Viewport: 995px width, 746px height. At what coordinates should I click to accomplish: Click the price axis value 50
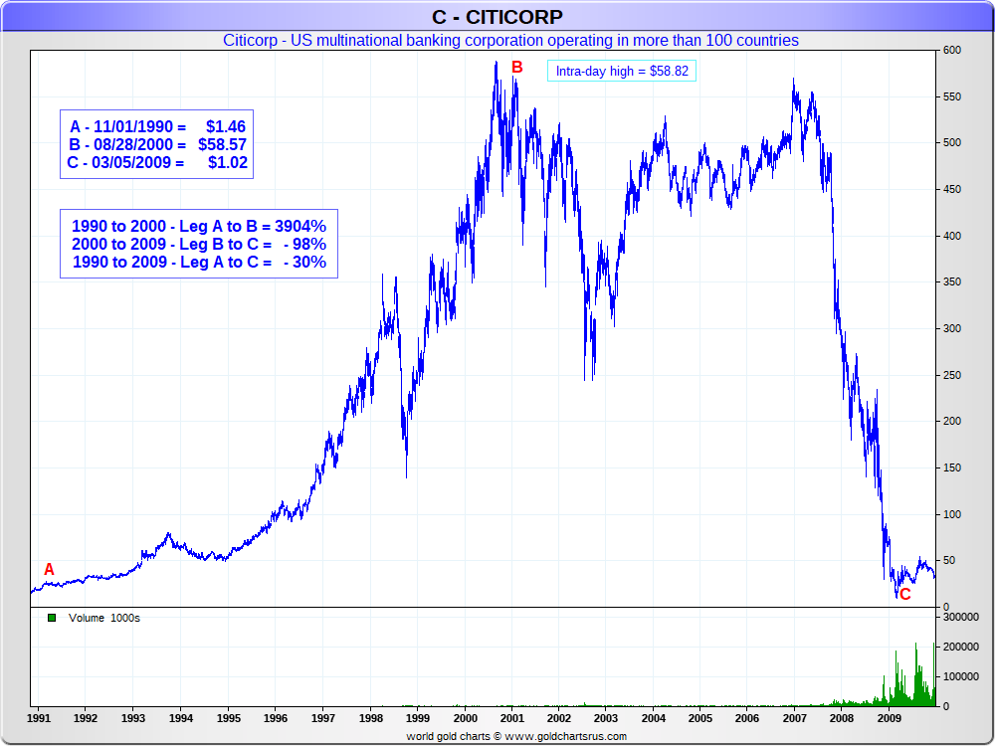point(949,560)
